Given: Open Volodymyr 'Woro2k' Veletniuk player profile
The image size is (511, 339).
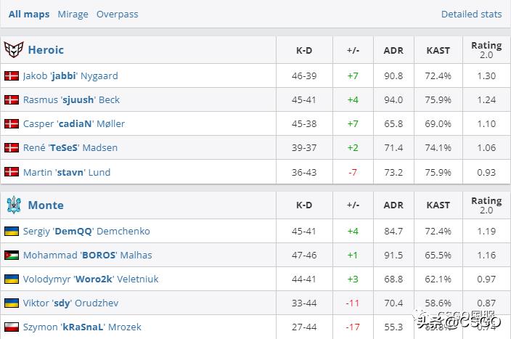Looking at the screenshot, I should click(x=91, y=279).
